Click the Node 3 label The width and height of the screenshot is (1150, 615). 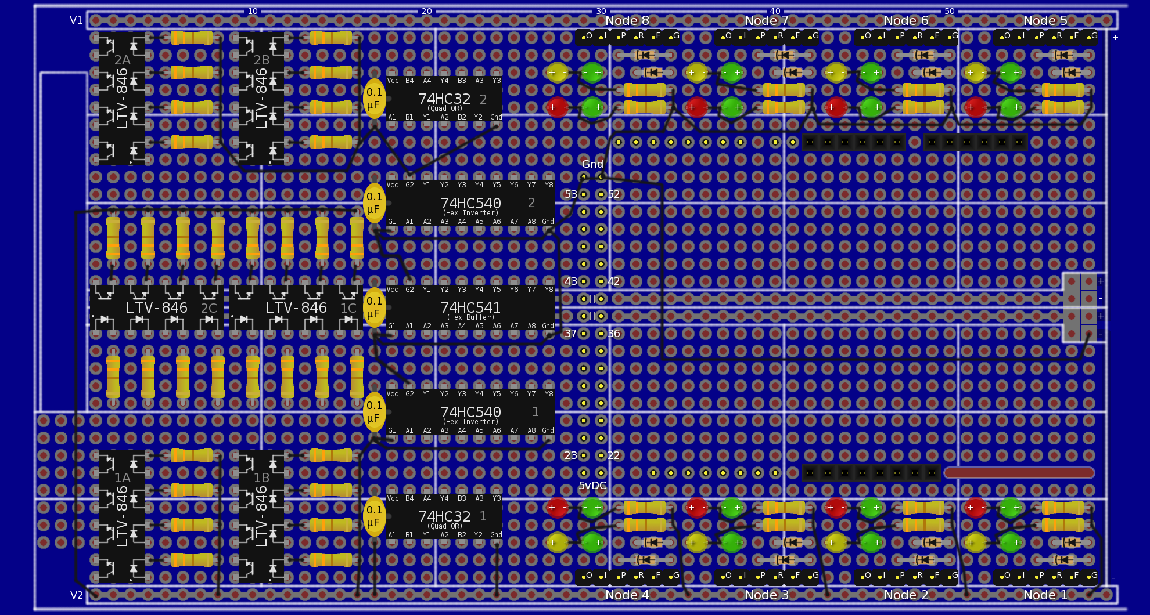click(x=766, y=595)
